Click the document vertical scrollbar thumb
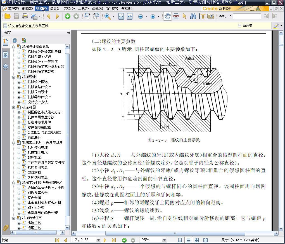 click(x=281, y=44)
